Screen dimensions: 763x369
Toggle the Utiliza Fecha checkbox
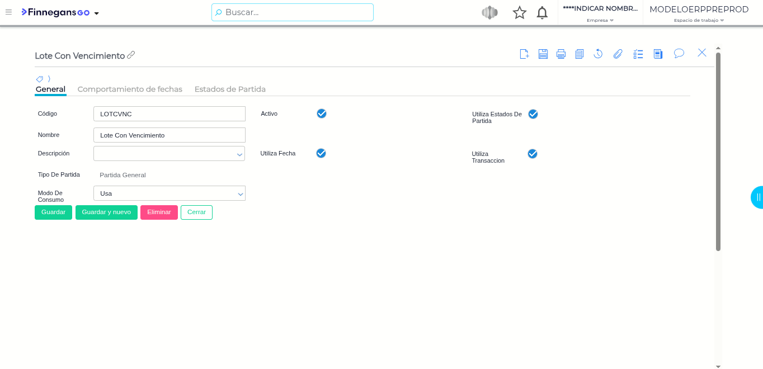coord(321,153)
